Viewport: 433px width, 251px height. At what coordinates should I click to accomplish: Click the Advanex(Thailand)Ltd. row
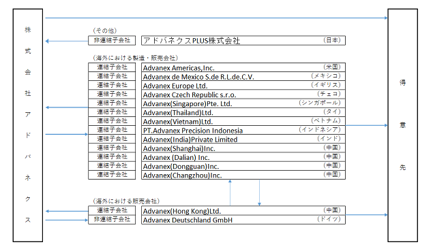click(243, 112)
